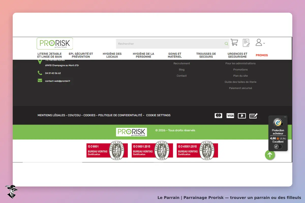Open Pour les administrations link

240,63
